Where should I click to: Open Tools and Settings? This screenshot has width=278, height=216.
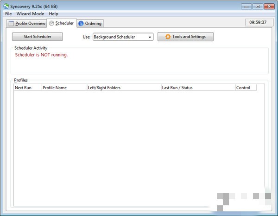[185, 37]
